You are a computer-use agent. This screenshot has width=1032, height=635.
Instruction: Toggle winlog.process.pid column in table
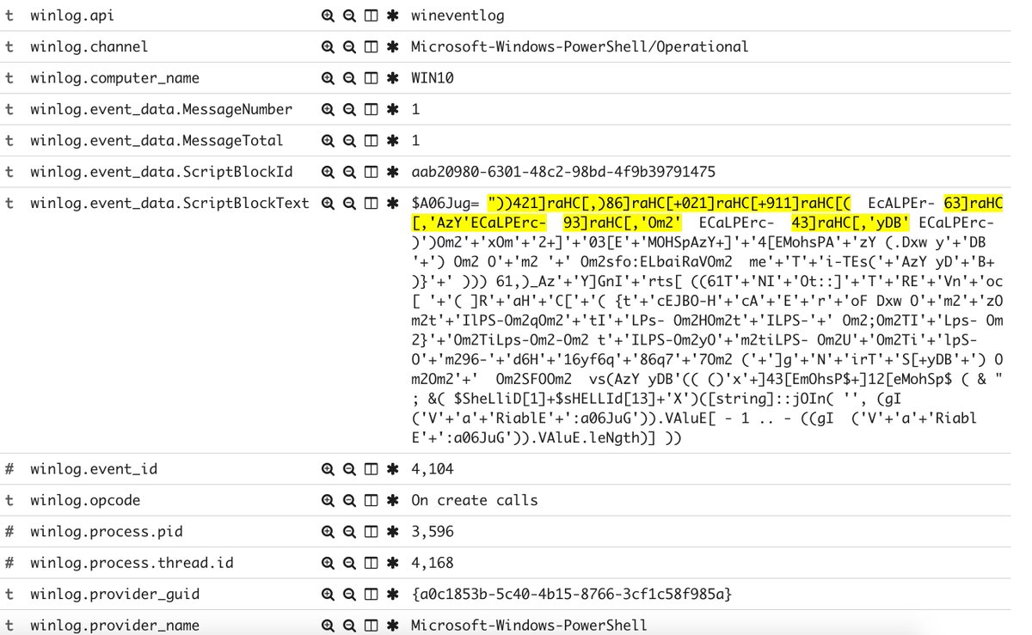click(x=372, y=532)
